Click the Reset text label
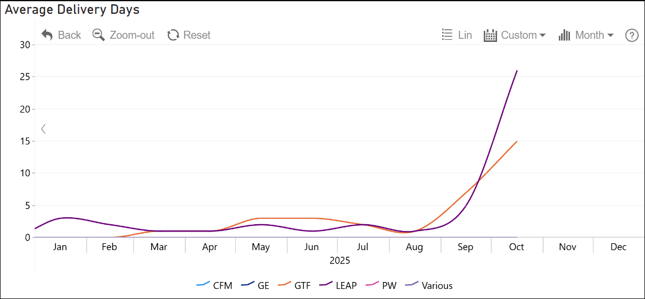 (x=197, y=35)
